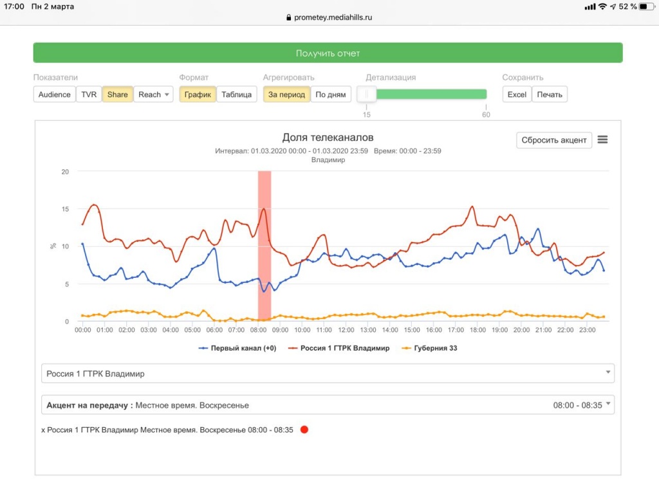Toggle the Share metric
Image resolution: width=659 pixels, height=494 pixels.
[117, 95]
